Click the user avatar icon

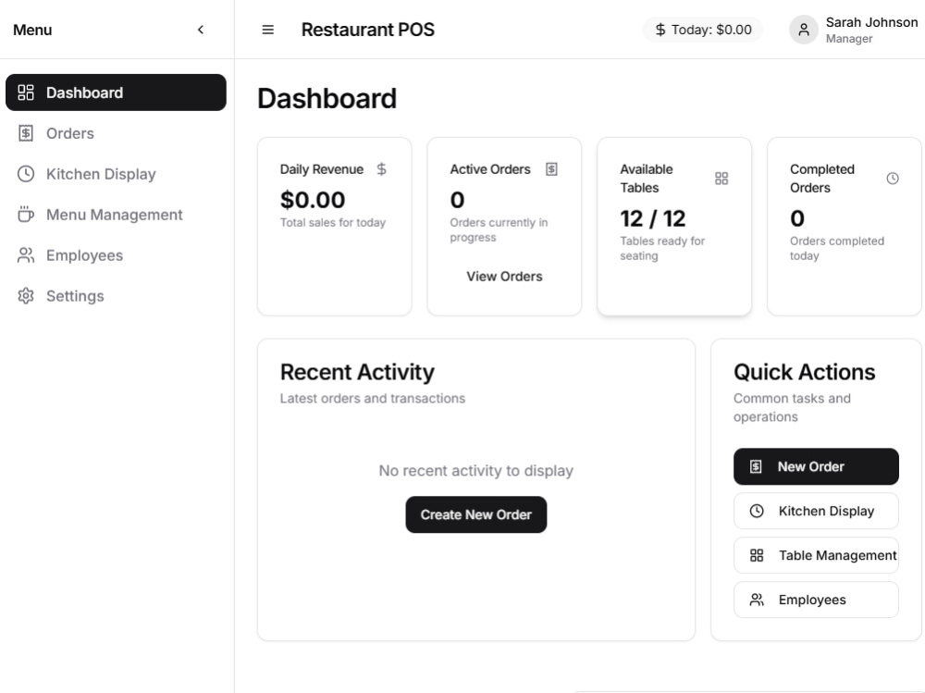[804, 30]
